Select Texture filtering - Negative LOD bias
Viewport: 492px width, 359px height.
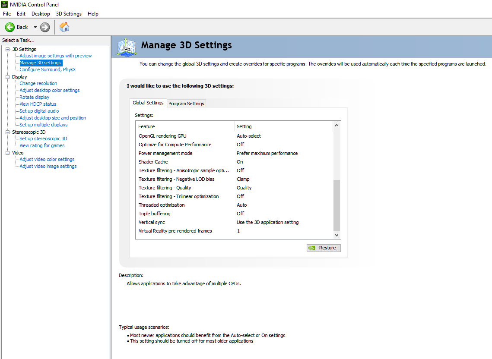(234, 179)
